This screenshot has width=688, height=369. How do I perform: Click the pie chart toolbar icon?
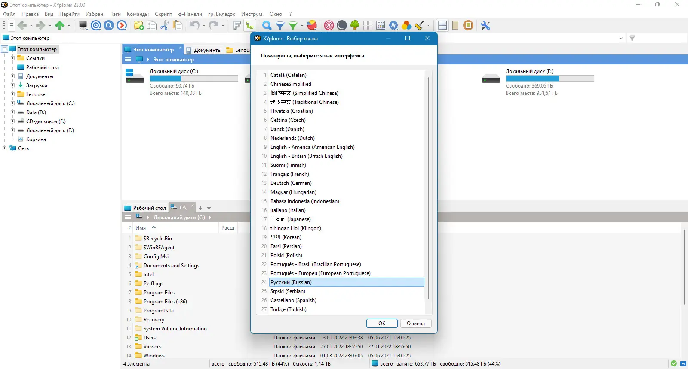[312, 26]
